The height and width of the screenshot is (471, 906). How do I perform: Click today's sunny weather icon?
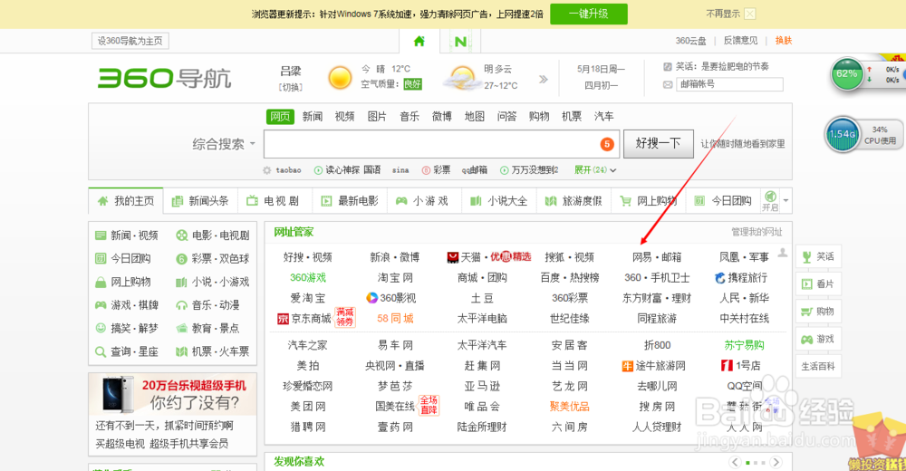[340, 77]
